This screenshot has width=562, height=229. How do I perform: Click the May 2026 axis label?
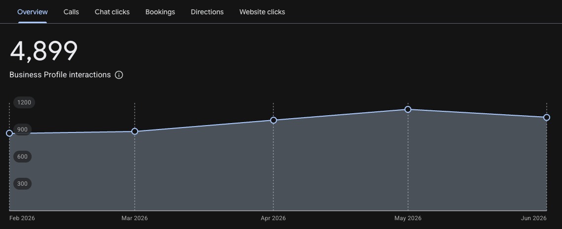point(408,218)
